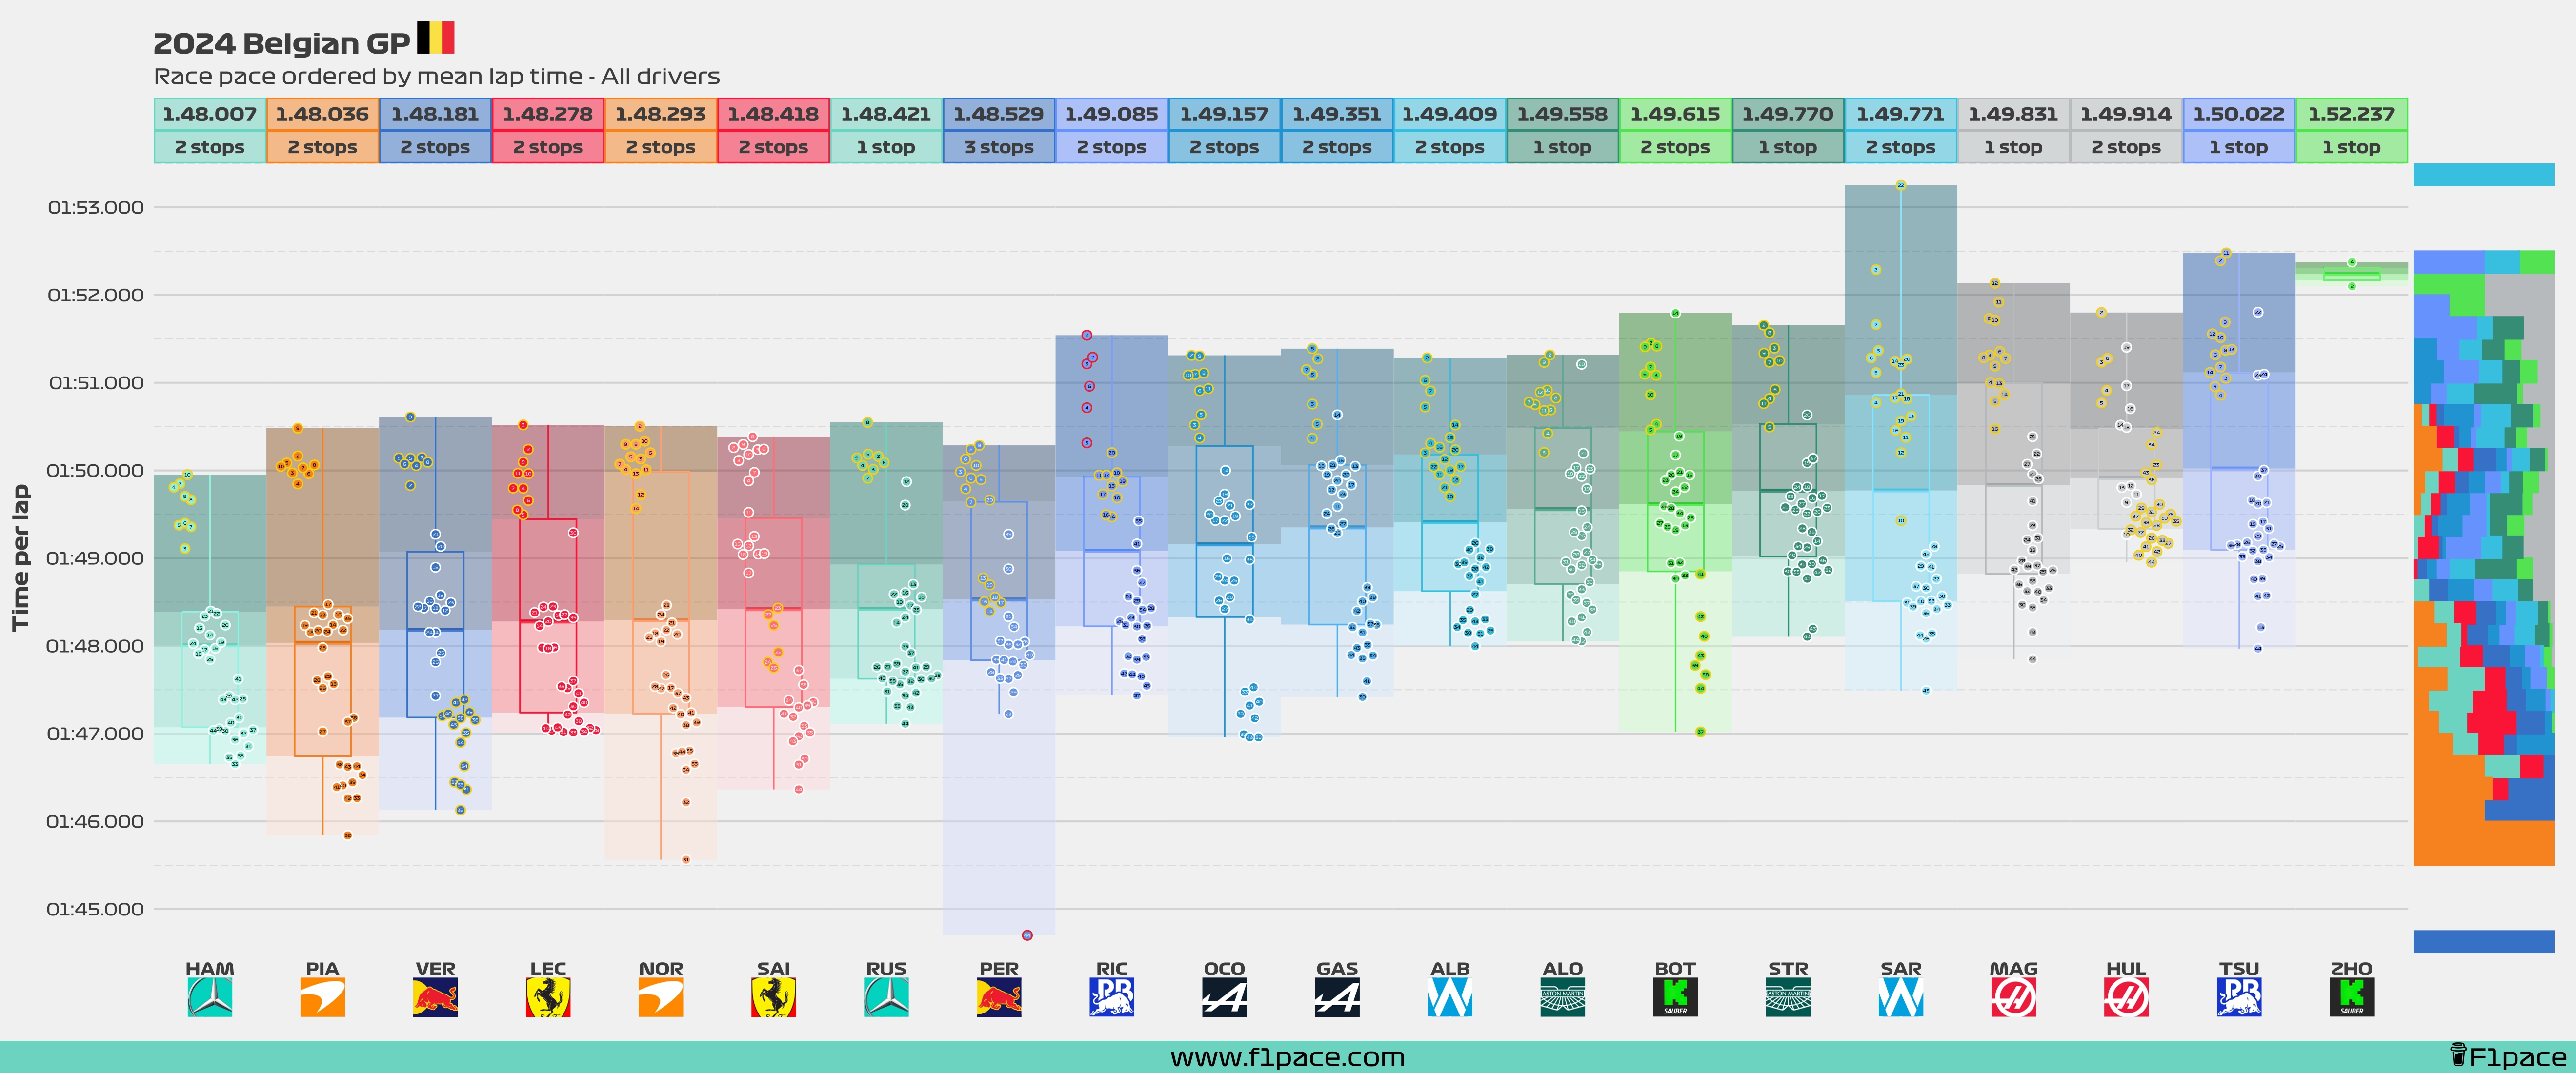Image resolution: width=2576 pixels, height=1073 pixels.
Task: Select mean time 1.48.421
Action: [886, 114]
